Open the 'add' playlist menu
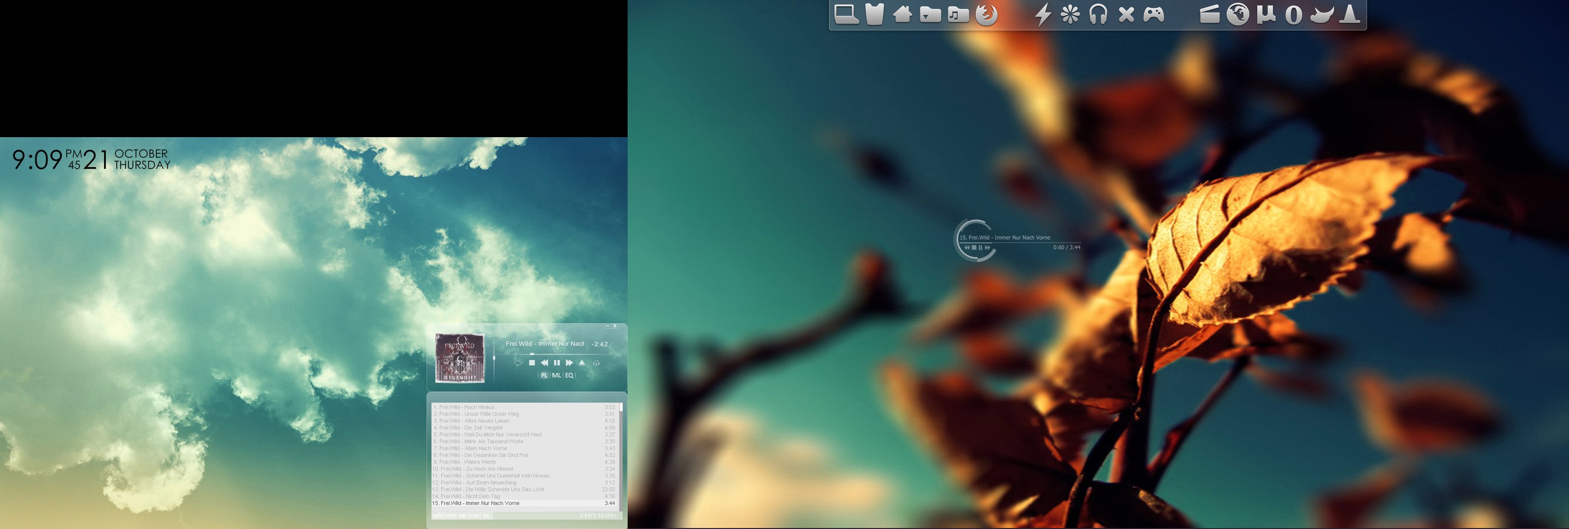This screenshot has width=1569, height=529. point(438,516)
